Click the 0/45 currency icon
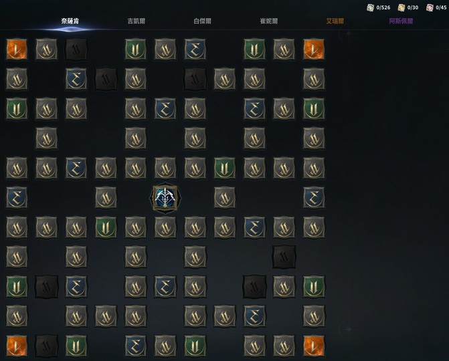Viewport: 449px width, 361px height. [430, 8]
